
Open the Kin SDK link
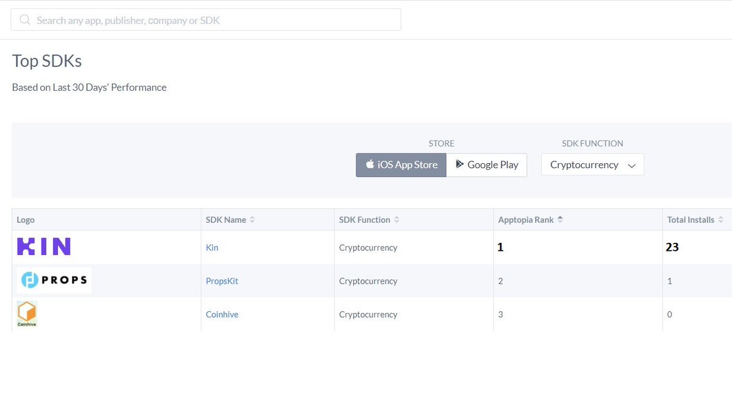[212, 248]
